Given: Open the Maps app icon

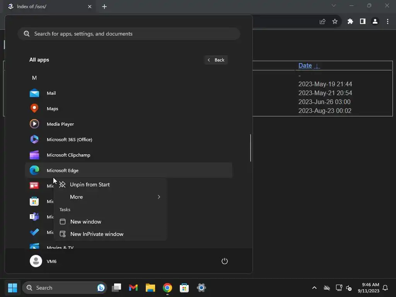Looking at the screenshot, I should click(34, 109).
